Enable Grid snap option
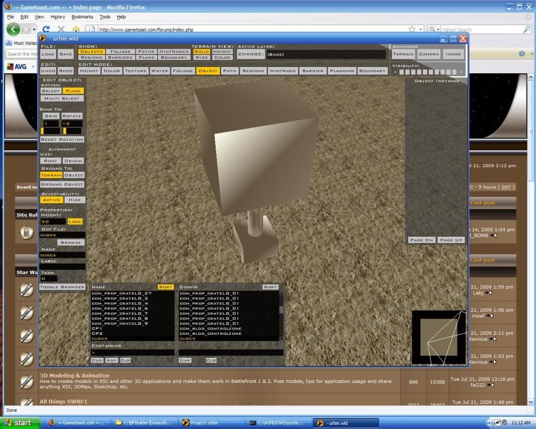The height and width of the screenshot is (429, 536). click(x=51, y=116)
